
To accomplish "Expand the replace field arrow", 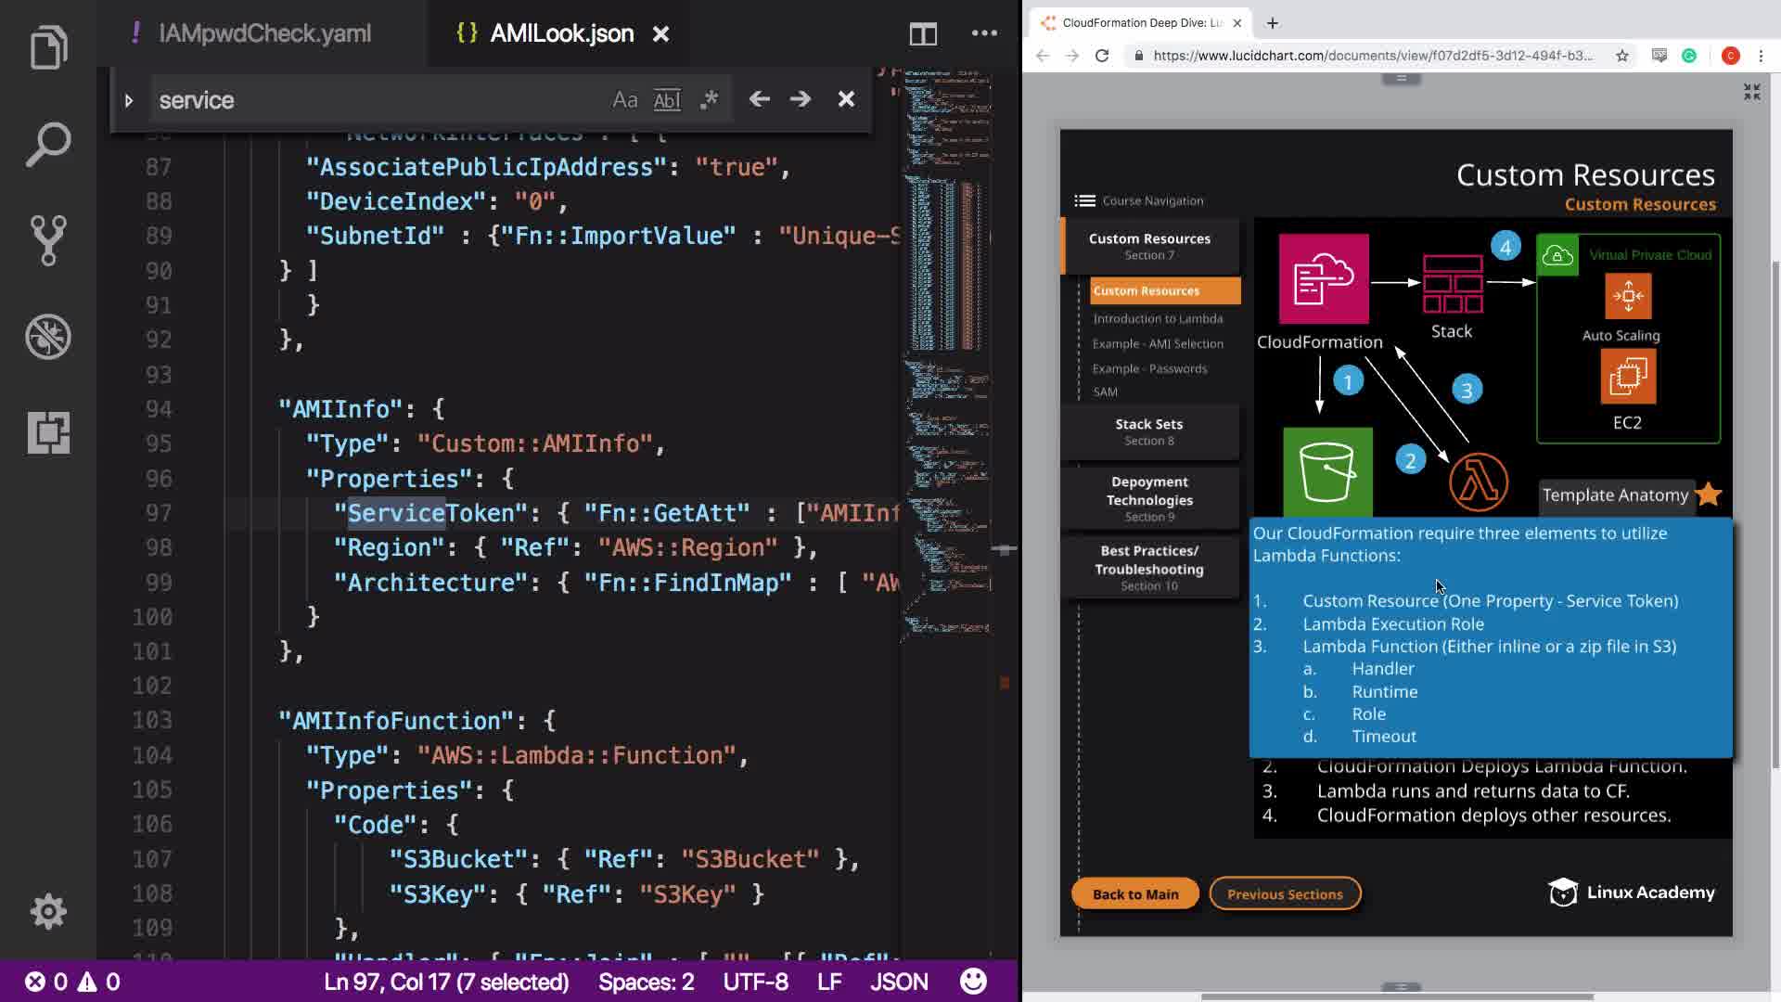I will [x=129, y=100].
